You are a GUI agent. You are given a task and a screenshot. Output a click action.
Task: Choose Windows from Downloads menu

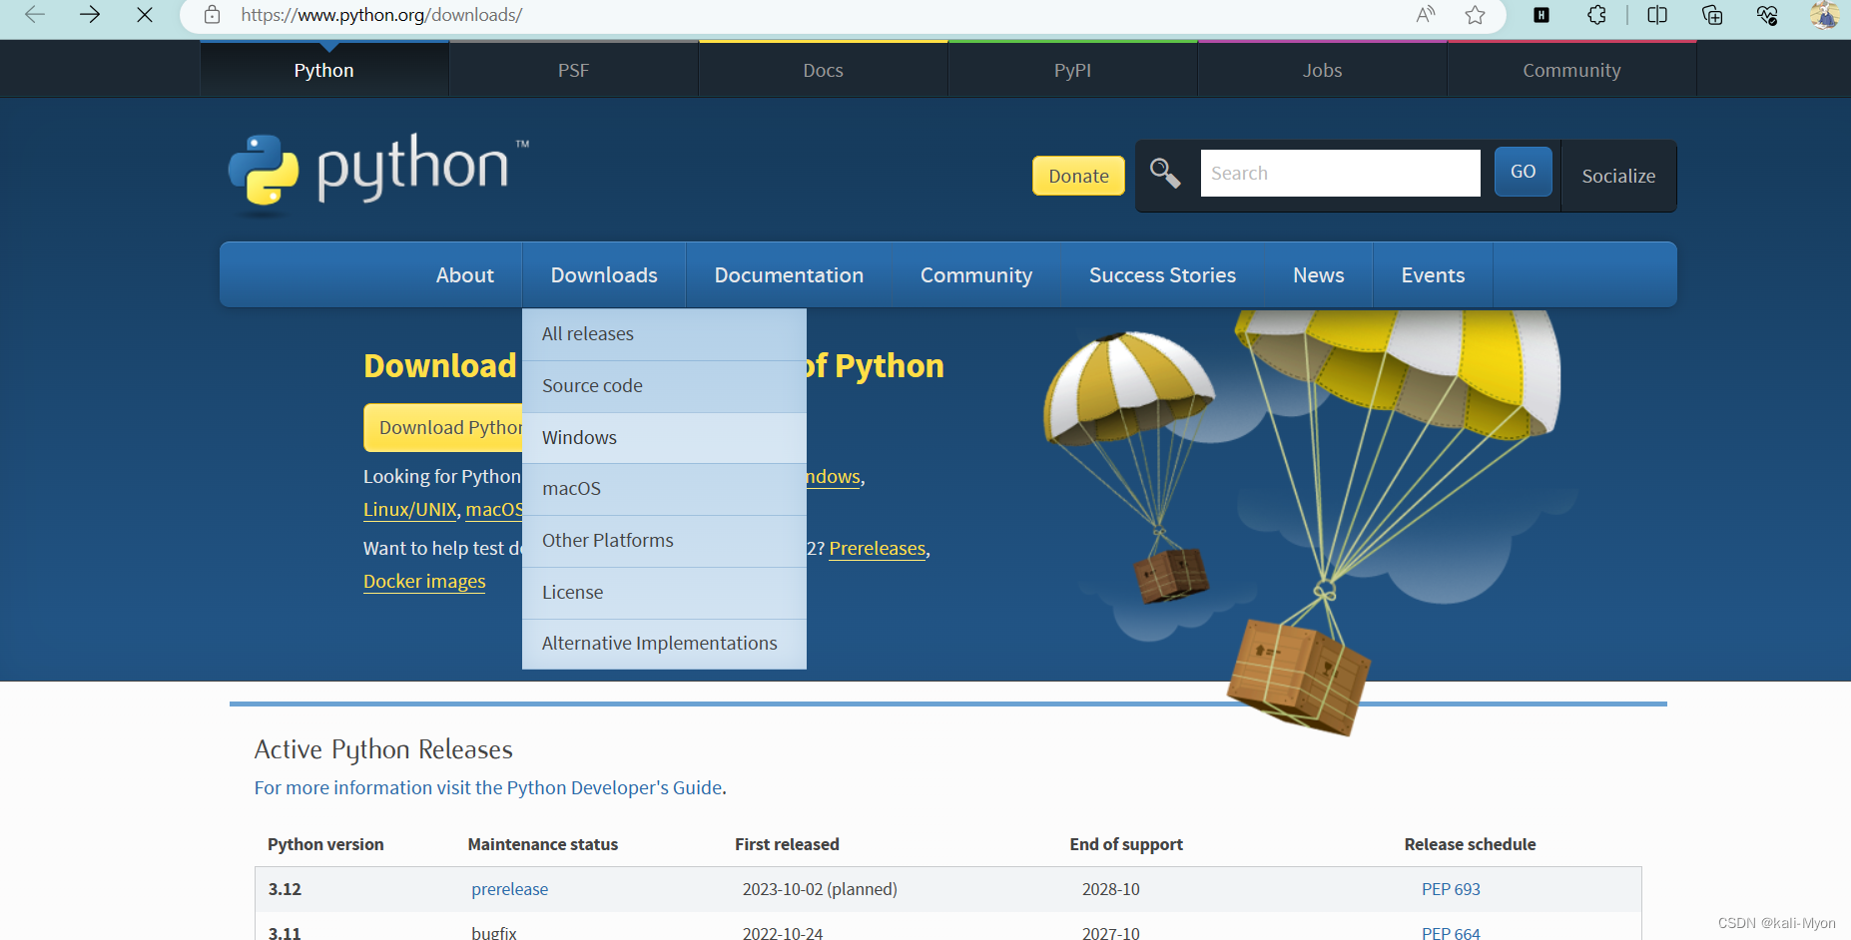coord(664,438)
